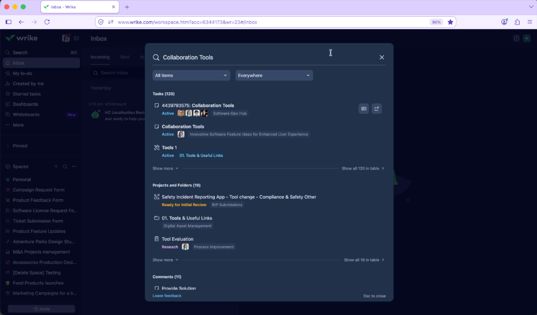Open a new browser tab
This screenshot has width=537, height=315.
127,7
